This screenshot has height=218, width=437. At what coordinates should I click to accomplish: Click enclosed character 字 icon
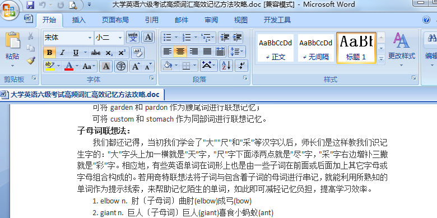coord(120,66)
